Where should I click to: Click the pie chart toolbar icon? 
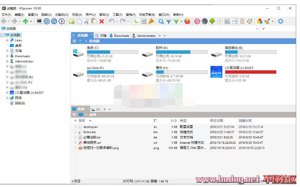click(x=187, y=21)
